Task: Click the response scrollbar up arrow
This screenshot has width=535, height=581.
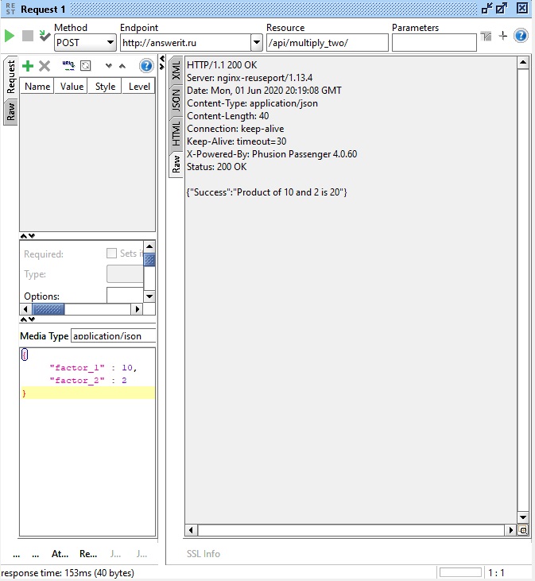Action: pos(523,62)
